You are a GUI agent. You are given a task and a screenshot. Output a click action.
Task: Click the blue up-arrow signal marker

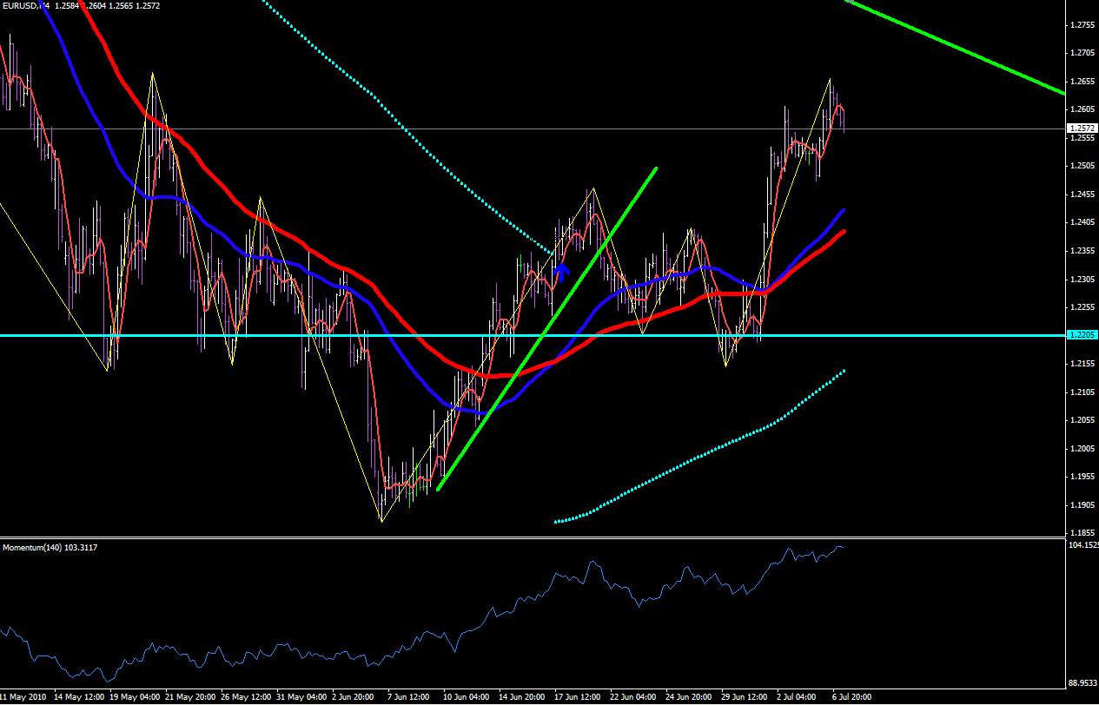coord(561,273)
